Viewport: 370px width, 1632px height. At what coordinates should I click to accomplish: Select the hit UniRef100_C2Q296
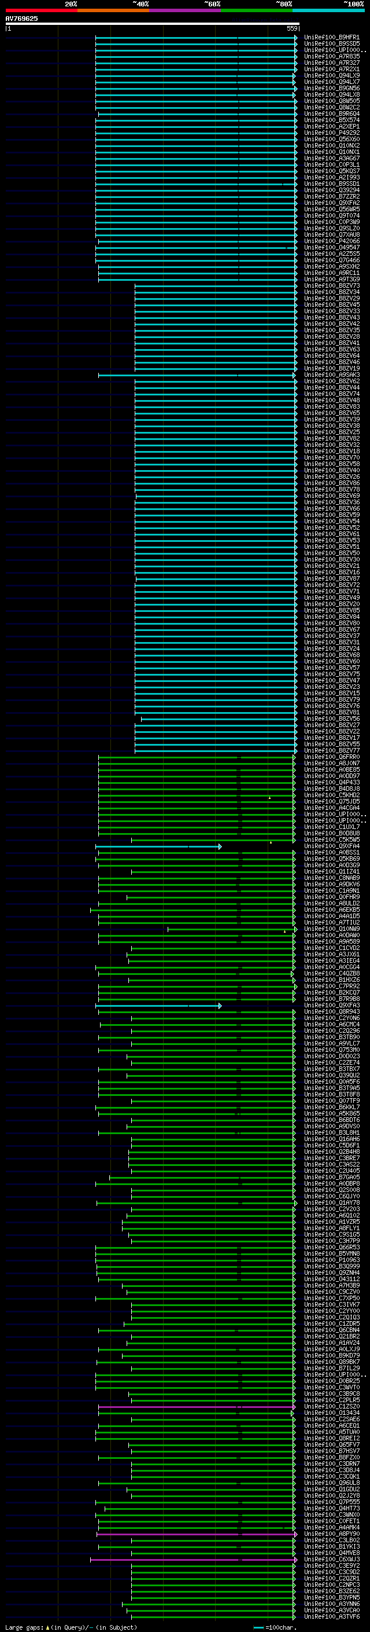coord(331,1030)
